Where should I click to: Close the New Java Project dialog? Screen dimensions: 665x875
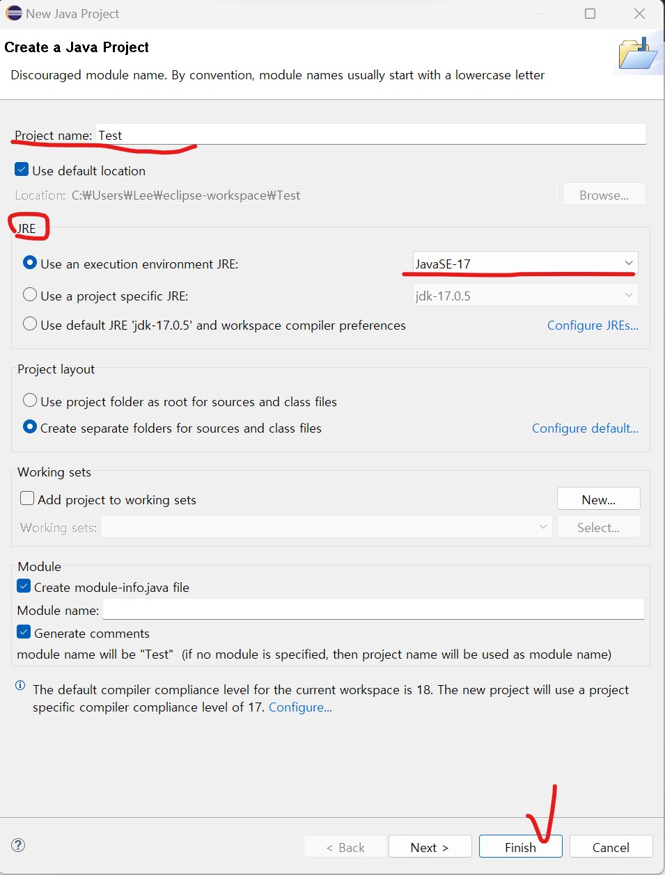pos(639,13)
